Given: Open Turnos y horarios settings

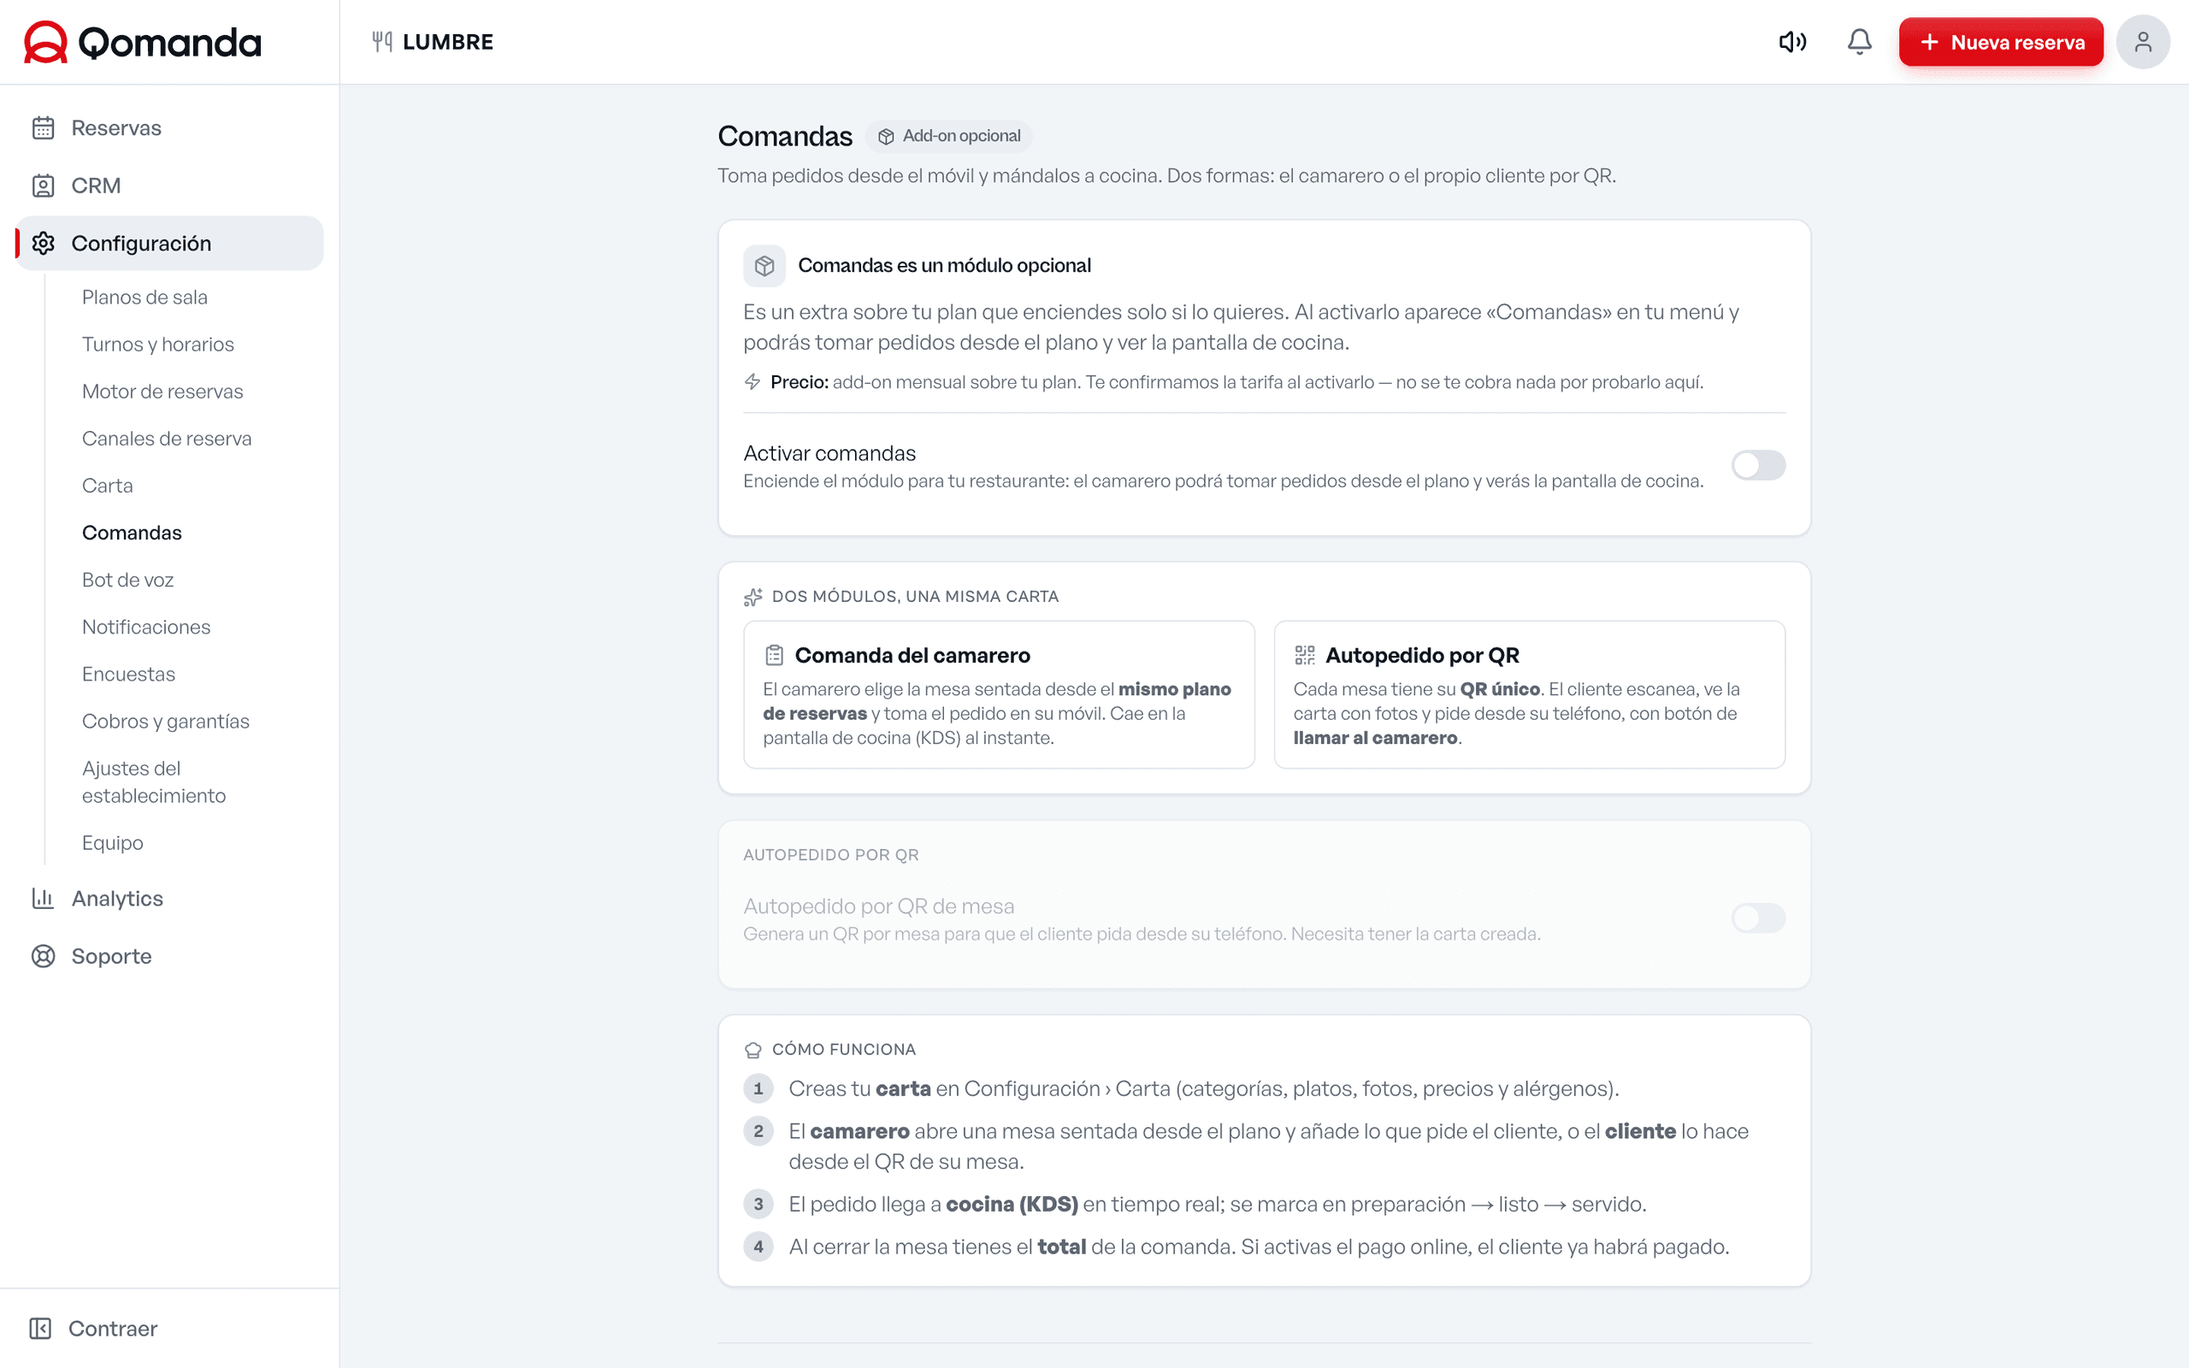Looking at the screenshot, I should point(158,344).
